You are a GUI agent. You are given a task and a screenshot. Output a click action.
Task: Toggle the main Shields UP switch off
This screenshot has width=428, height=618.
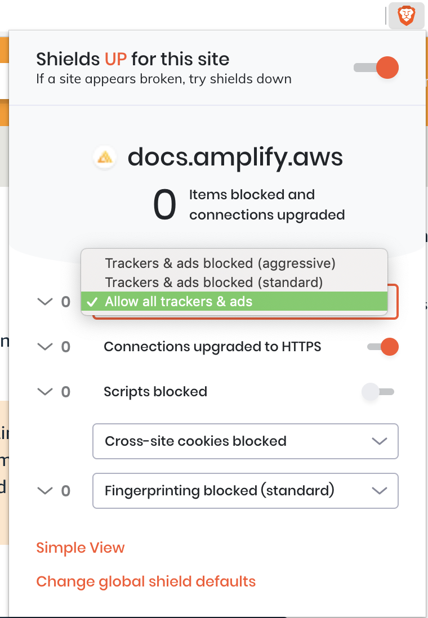[376, 68]
